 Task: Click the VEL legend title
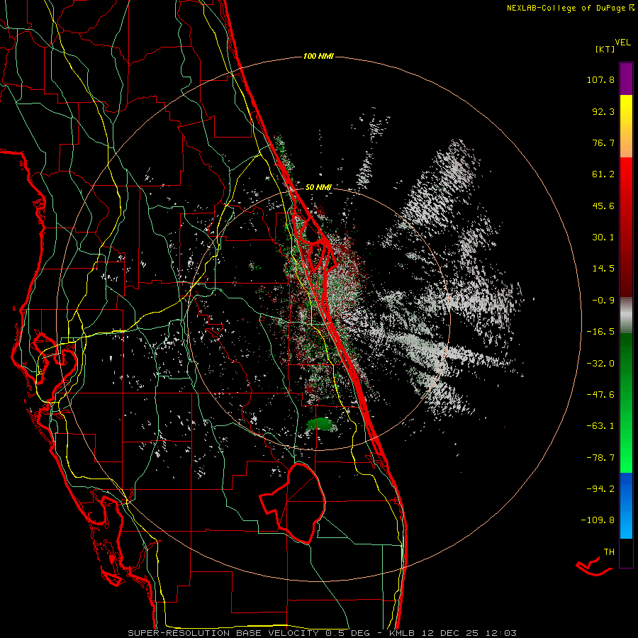pos(622,43)
